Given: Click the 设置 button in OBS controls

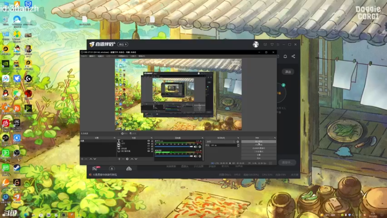Looking at the screenshot, I should (258, 155).
